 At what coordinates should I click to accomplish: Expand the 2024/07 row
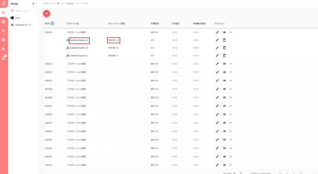coord(231,106)
